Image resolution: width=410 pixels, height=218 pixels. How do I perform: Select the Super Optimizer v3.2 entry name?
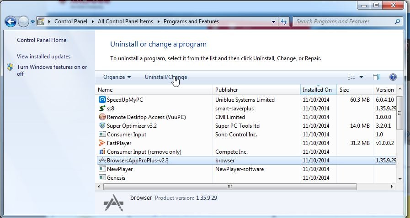(132, 126)
